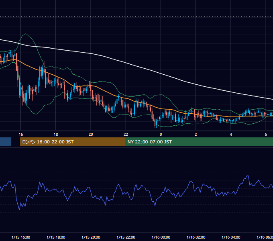Click the '20' hour label on price chart axis
The height and width of the screenshot is (241, 273).
pyautogui.click(x=91, y=135)
